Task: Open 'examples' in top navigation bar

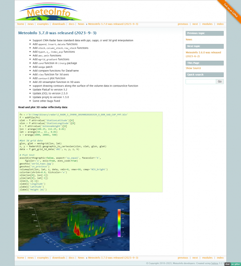Action: point(43,24)
